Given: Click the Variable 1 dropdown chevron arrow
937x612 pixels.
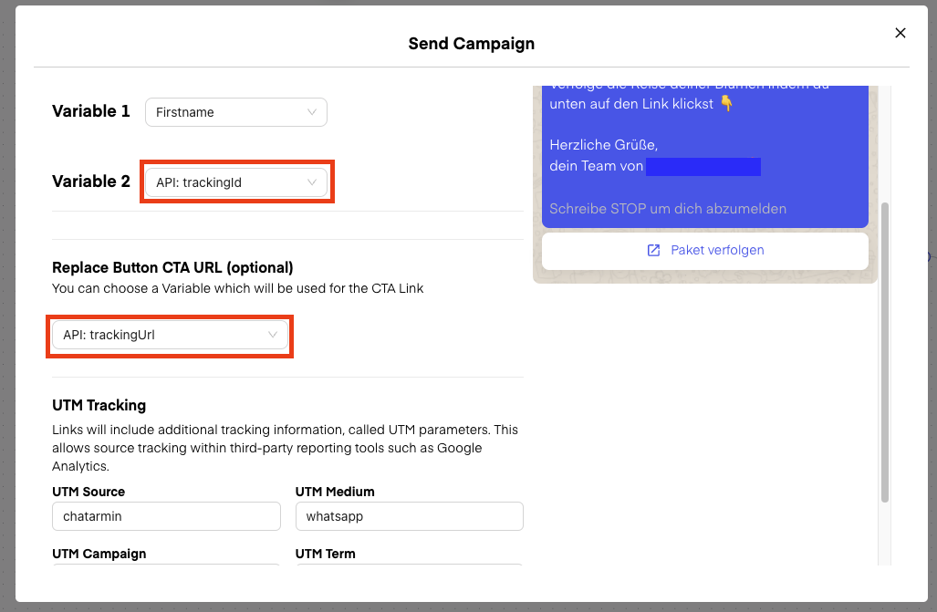Looking at the screenshot, I should 312,112.
